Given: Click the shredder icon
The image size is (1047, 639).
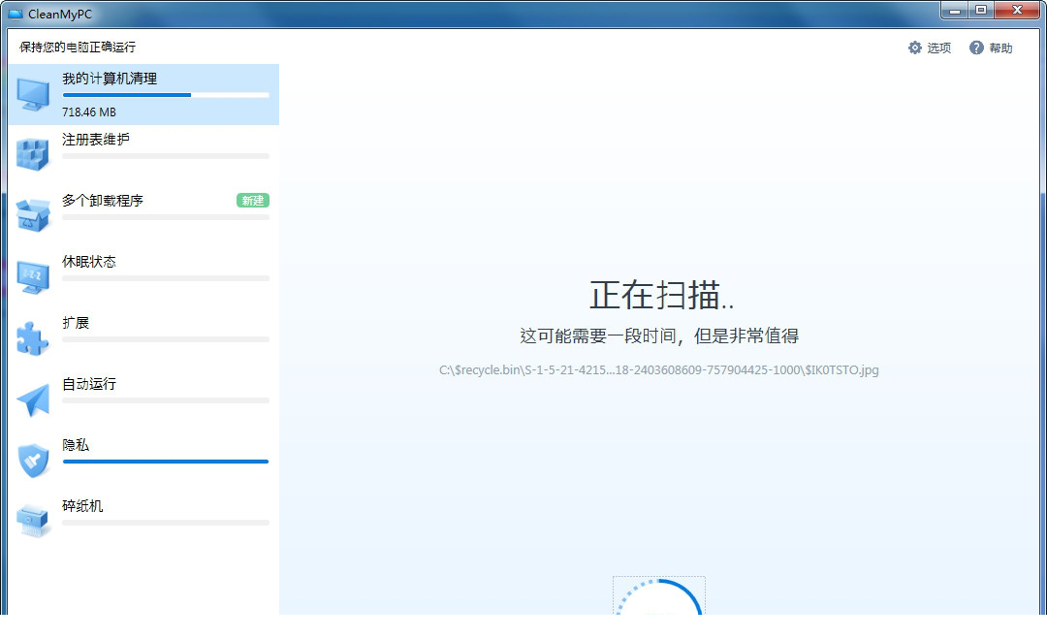Looking at the screenshot, I should coord(33,522).
